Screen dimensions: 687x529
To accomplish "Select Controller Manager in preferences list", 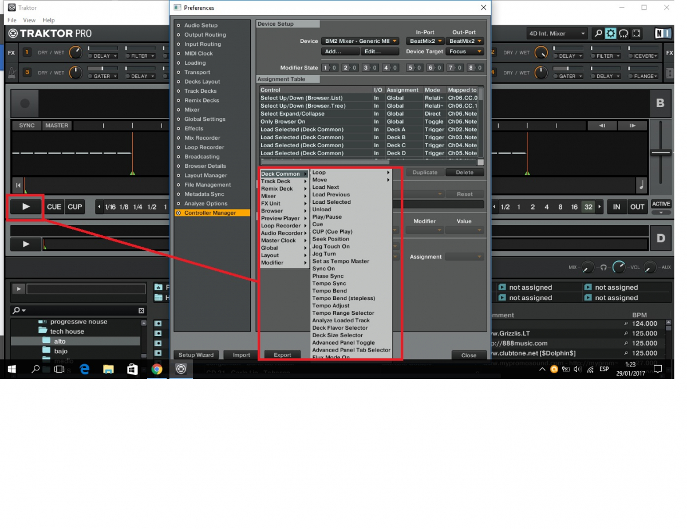I will pyautogui.click(x=212, y=213).
